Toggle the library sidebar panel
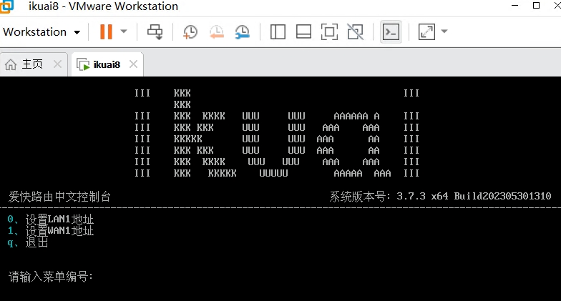This screenshot has height=301, width=561. tap(278, 31)
